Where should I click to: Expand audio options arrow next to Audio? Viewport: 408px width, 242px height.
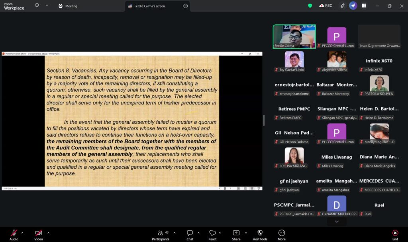pyautogui.click(x=22, y=233)
